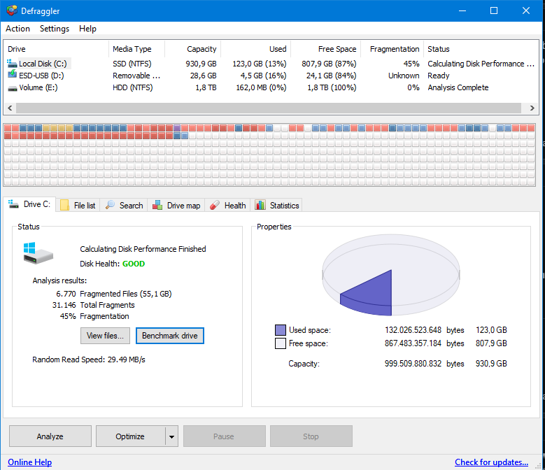Click the SSD (NTFS) media type cell
The width and height of the screenshot is (545, 470).
click(132, 64)
